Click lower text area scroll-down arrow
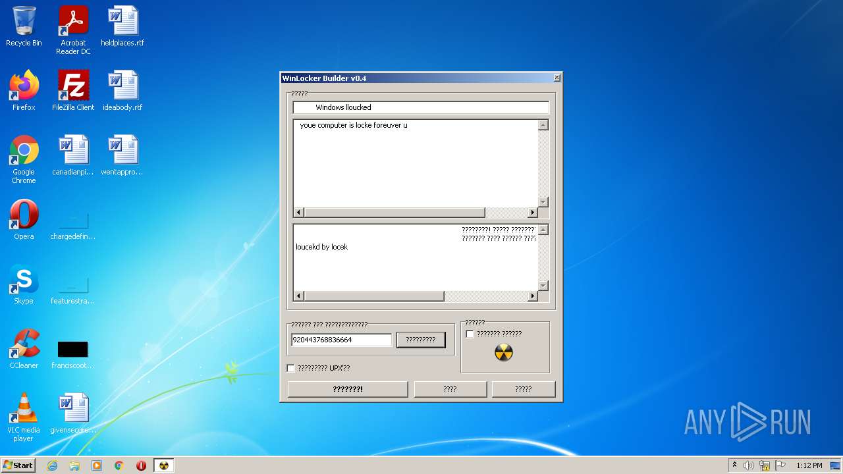 543,286
